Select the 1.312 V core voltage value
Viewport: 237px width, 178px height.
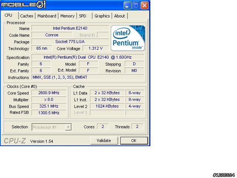96,48
